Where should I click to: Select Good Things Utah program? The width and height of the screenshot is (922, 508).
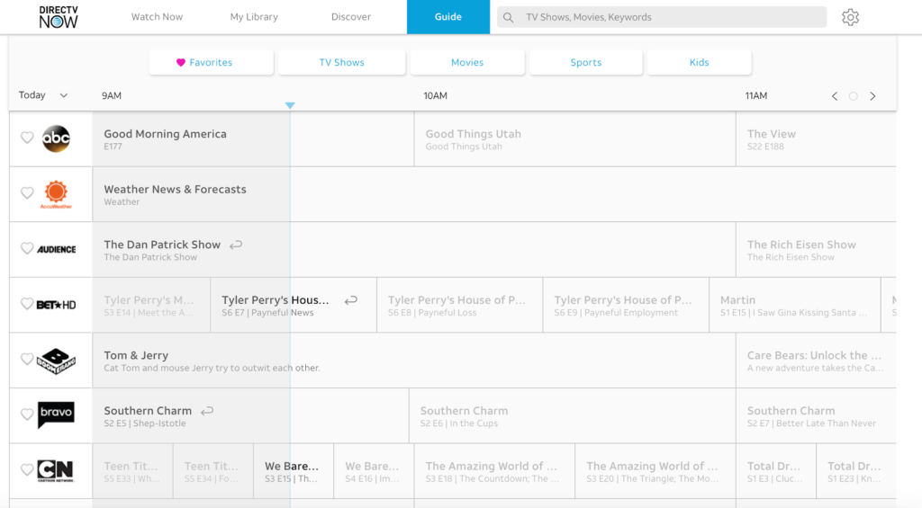point(575,139)
